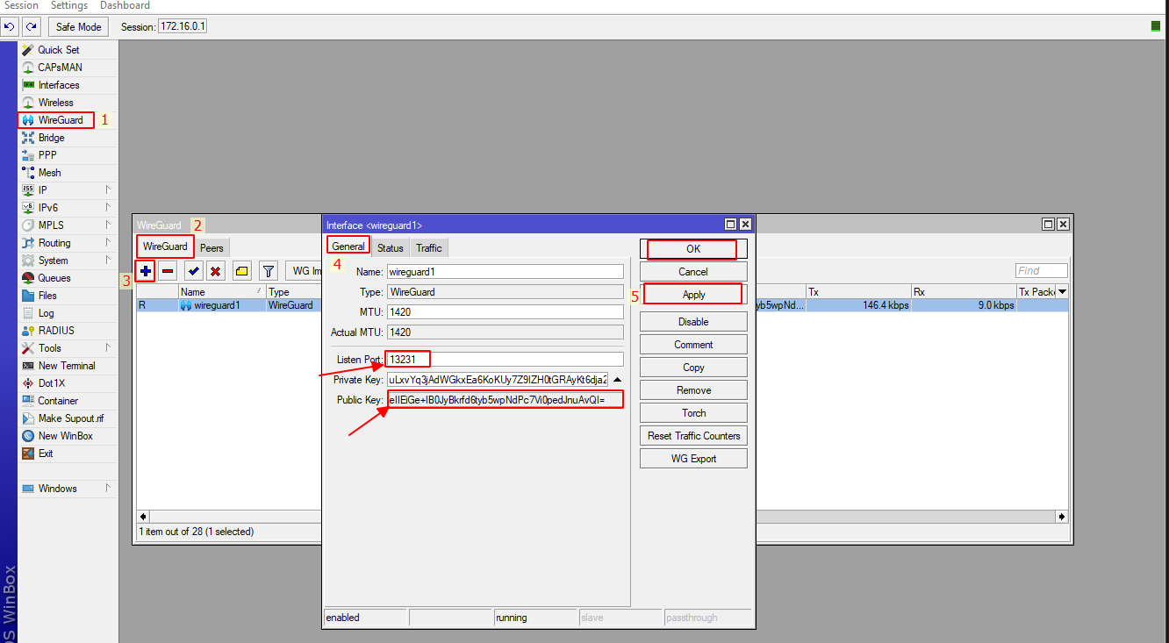
Task: Click the undo arrow in toolbar
Action: click(x=10, y=26)
